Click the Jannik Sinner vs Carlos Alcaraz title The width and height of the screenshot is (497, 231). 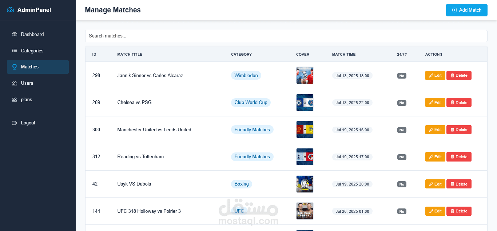pyautogui.click(x=150, y=75)
